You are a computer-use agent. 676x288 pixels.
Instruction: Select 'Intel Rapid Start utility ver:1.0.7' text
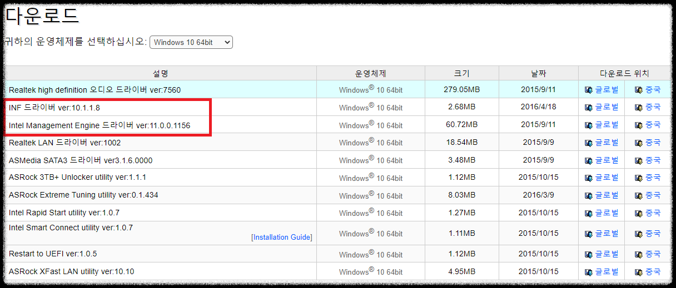[64, 213]
